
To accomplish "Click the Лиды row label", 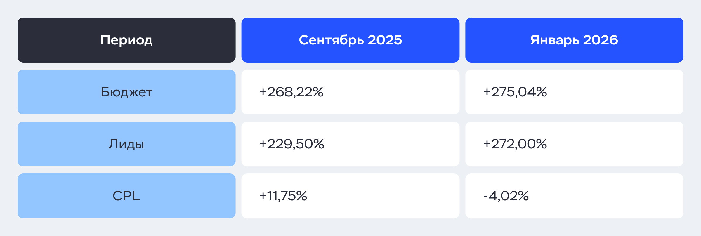I will [x=126, y=144].
